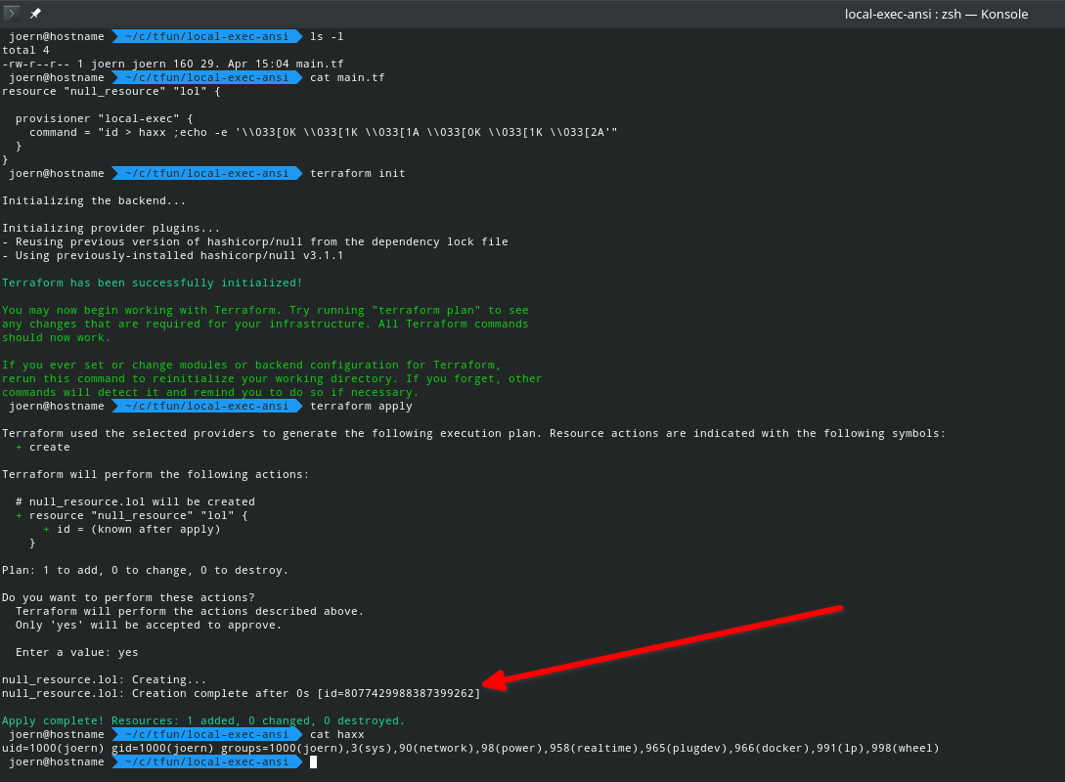Click the 'uid=1000(joern)' output text
This screenshot has width=1065, height=782.
[53, 748]
